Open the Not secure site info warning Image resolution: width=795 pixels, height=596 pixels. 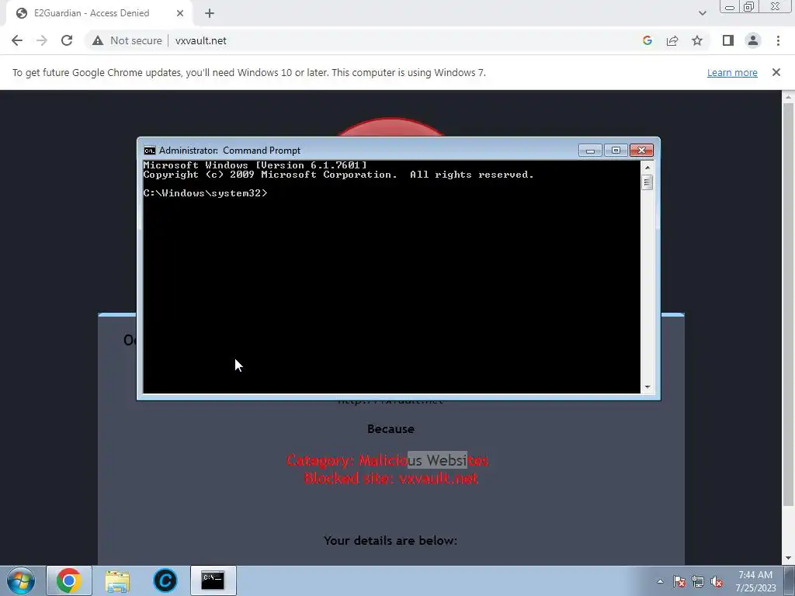pos(127,40)
